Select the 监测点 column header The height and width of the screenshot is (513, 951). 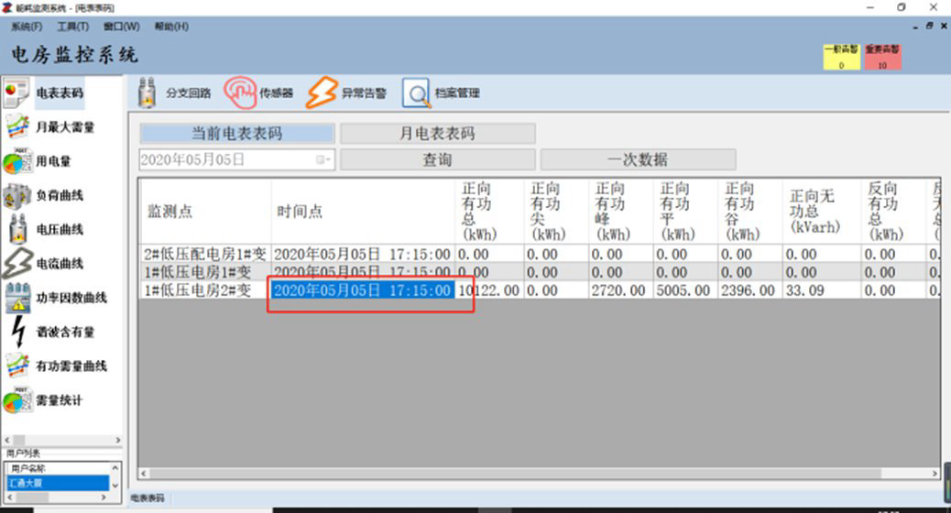tap(205, 212)
